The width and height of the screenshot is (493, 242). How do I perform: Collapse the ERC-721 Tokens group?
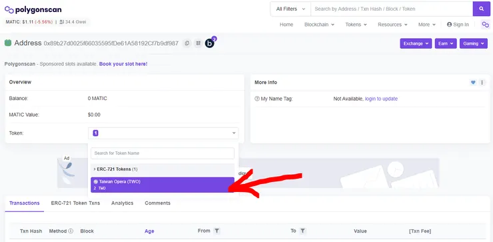pyautogui.click(x=163, y=169)
